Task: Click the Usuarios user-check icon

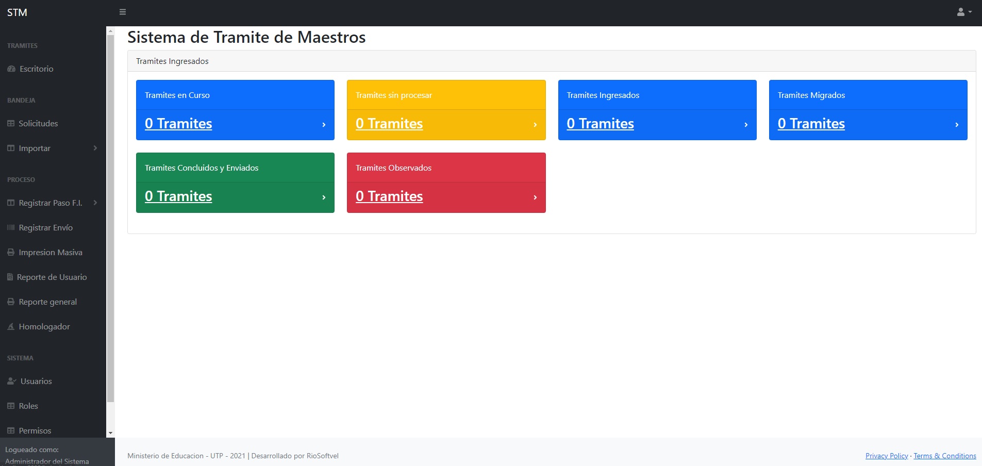Action: pyautogui.click(x=11, y=381)
